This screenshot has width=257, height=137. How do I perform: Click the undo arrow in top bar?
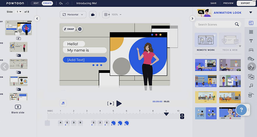(x=61, y=3)
